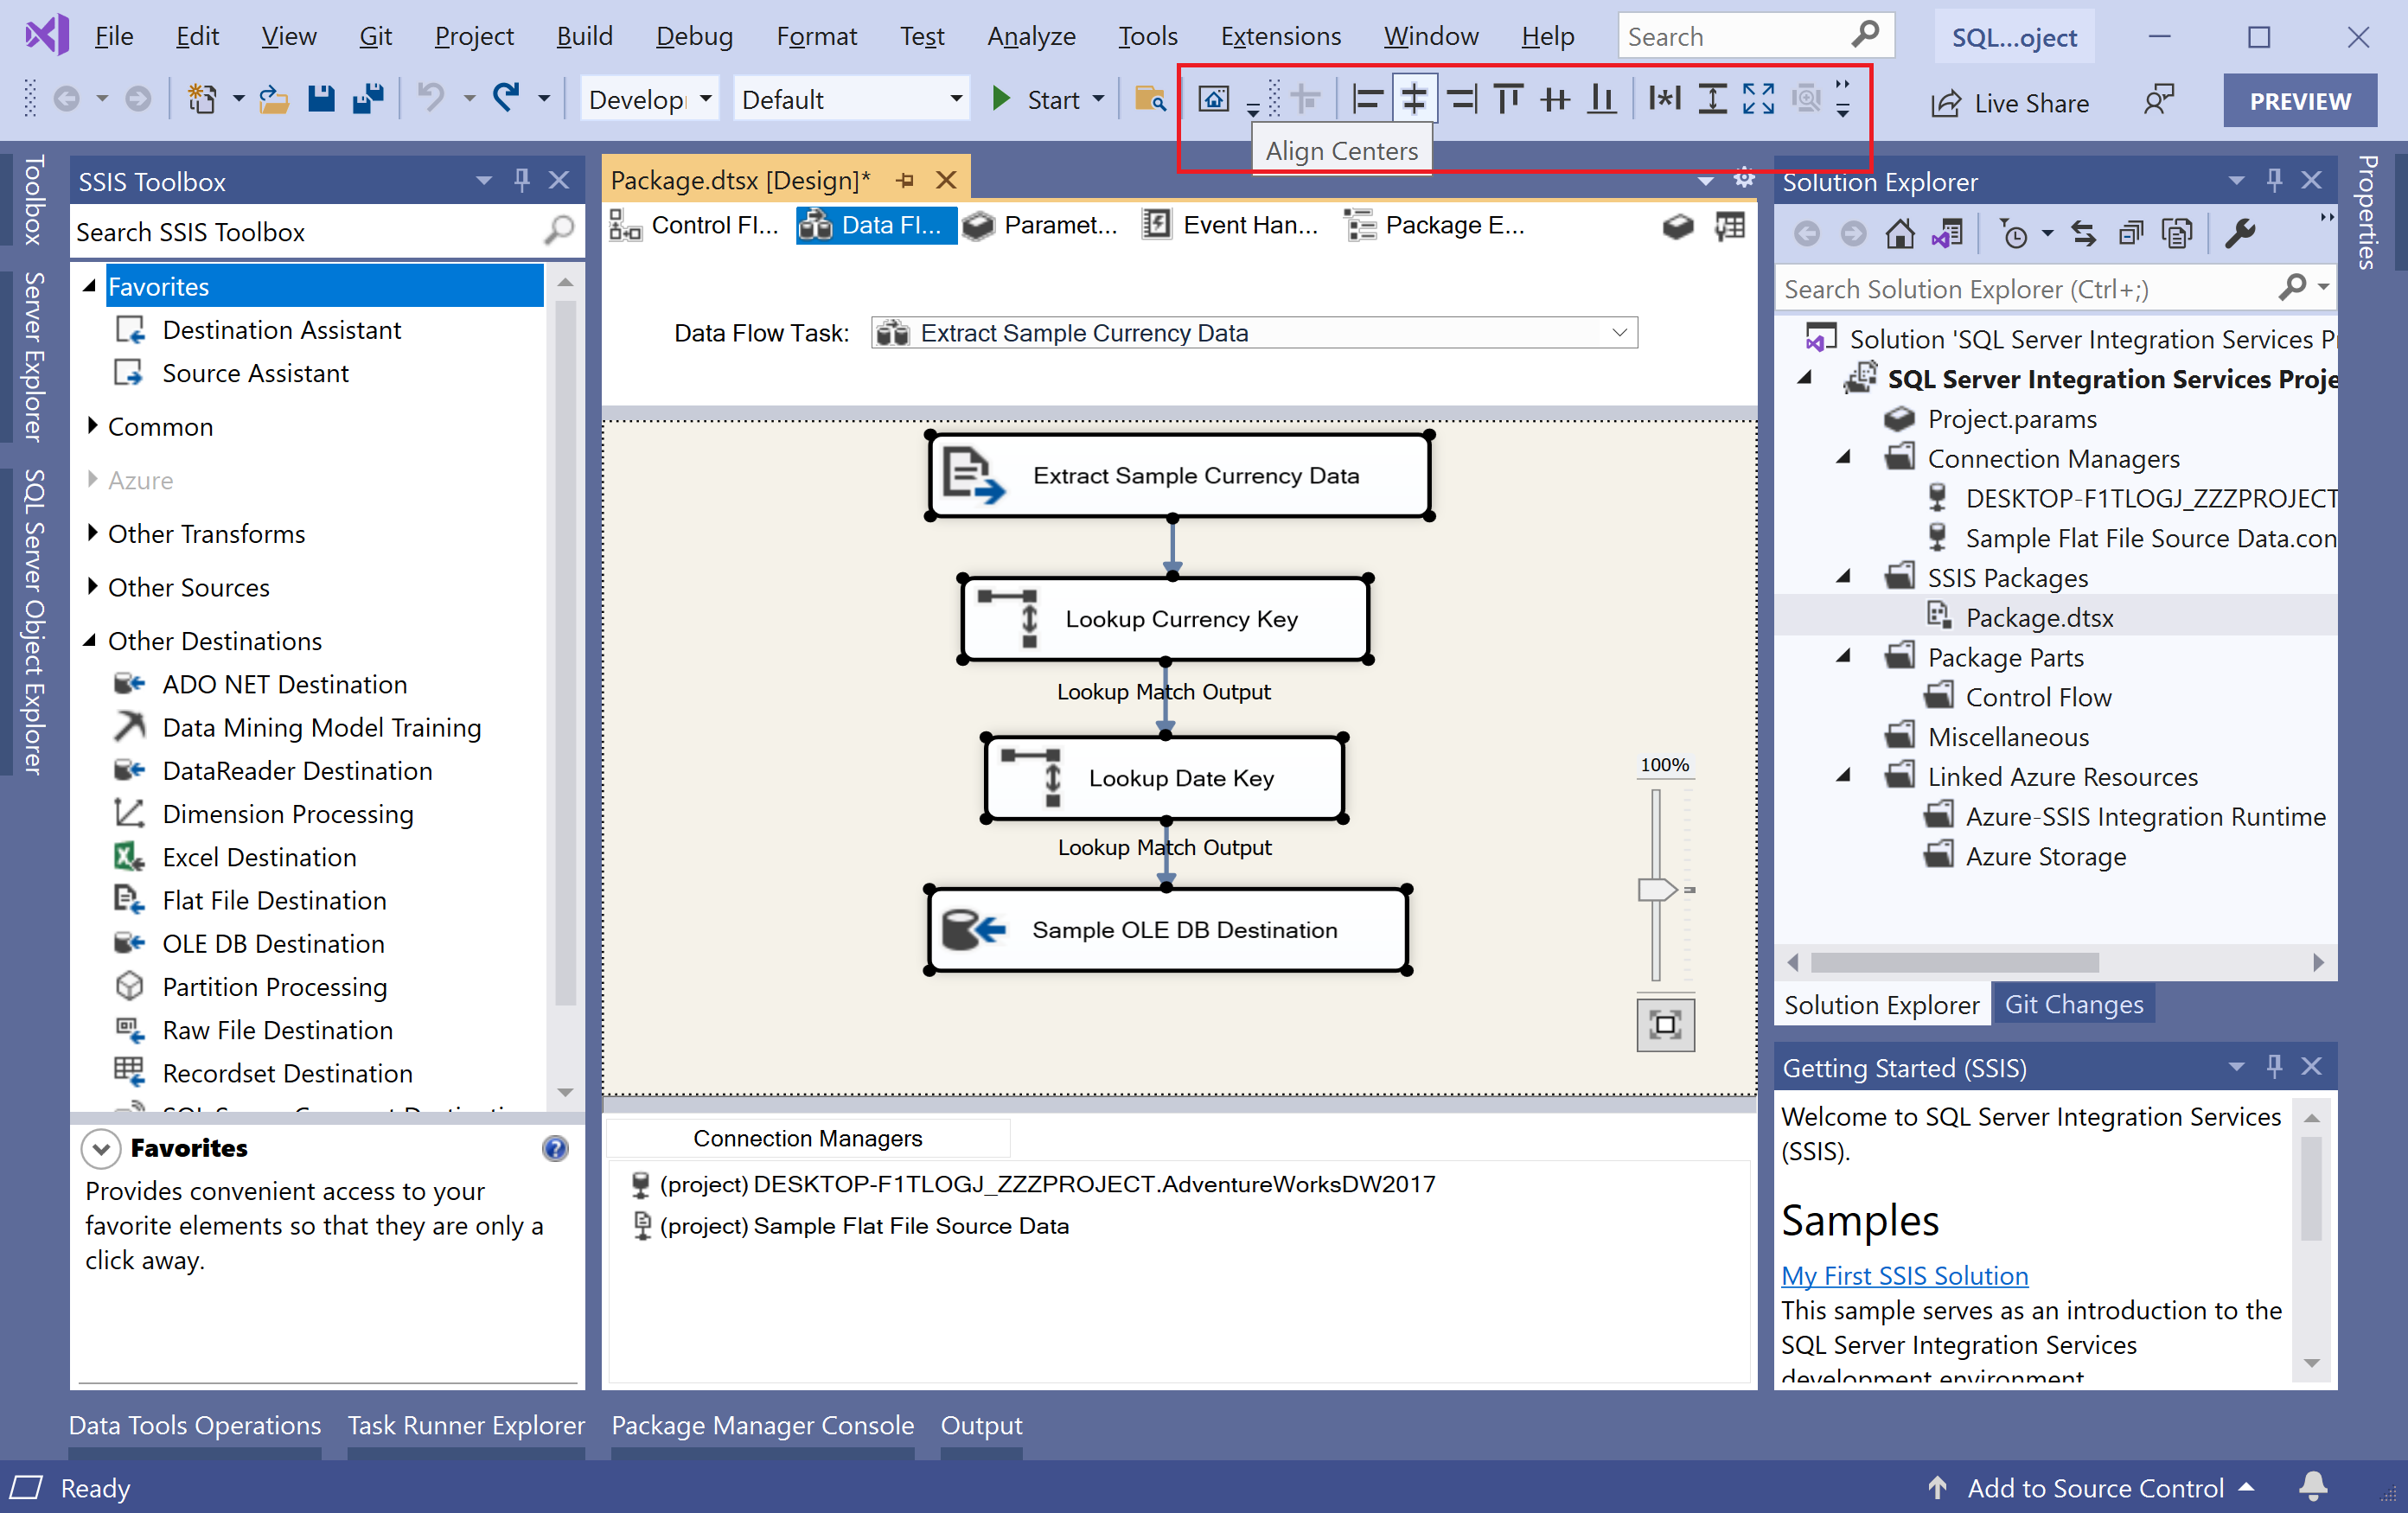Click Solution Explorer Home icon
The width and height of the screenshot is (2408, 1513).
tap(1899, 234)
